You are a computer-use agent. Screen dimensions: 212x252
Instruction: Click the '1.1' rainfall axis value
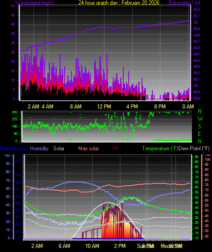tap(18, 161)
